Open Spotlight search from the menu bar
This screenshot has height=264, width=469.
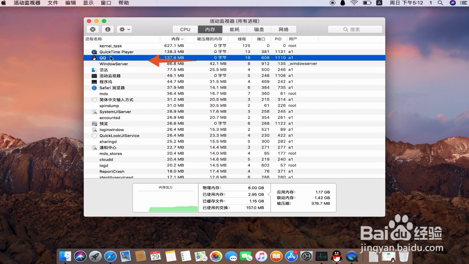tap(440, 3)
